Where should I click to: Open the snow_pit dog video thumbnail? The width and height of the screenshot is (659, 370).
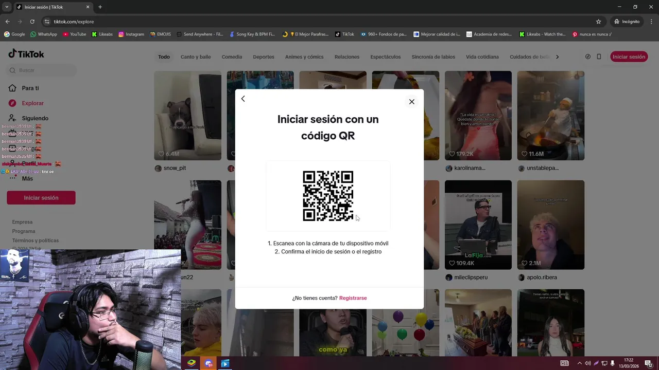pyautogui.click(x=187, y=116)
